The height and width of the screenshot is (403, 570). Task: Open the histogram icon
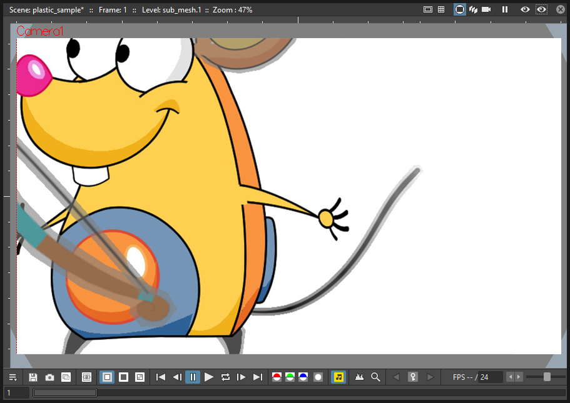359,377
